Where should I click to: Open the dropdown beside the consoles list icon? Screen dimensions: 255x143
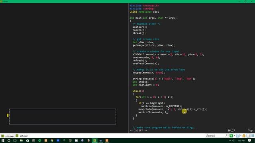(x=241, y=136)
